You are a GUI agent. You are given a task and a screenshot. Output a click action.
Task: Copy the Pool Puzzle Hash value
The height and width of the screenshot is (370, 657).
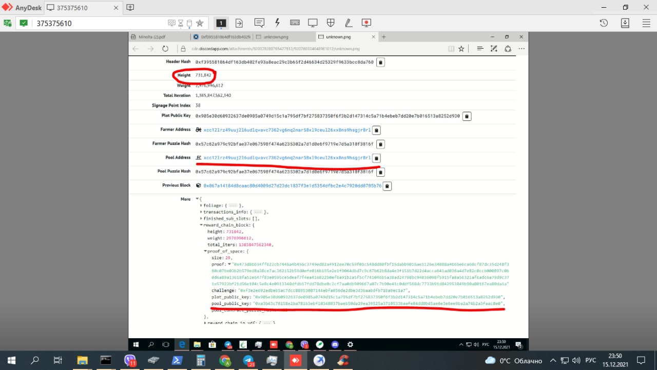[x=381, y=172]
